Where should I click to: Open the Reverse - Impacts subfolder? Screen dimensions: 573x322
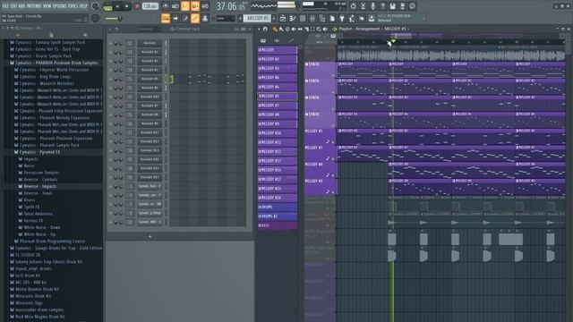39,186
